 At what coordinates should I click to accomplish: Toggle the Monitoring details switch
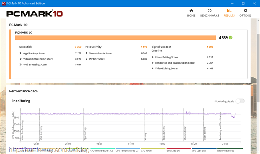[240, 101]
